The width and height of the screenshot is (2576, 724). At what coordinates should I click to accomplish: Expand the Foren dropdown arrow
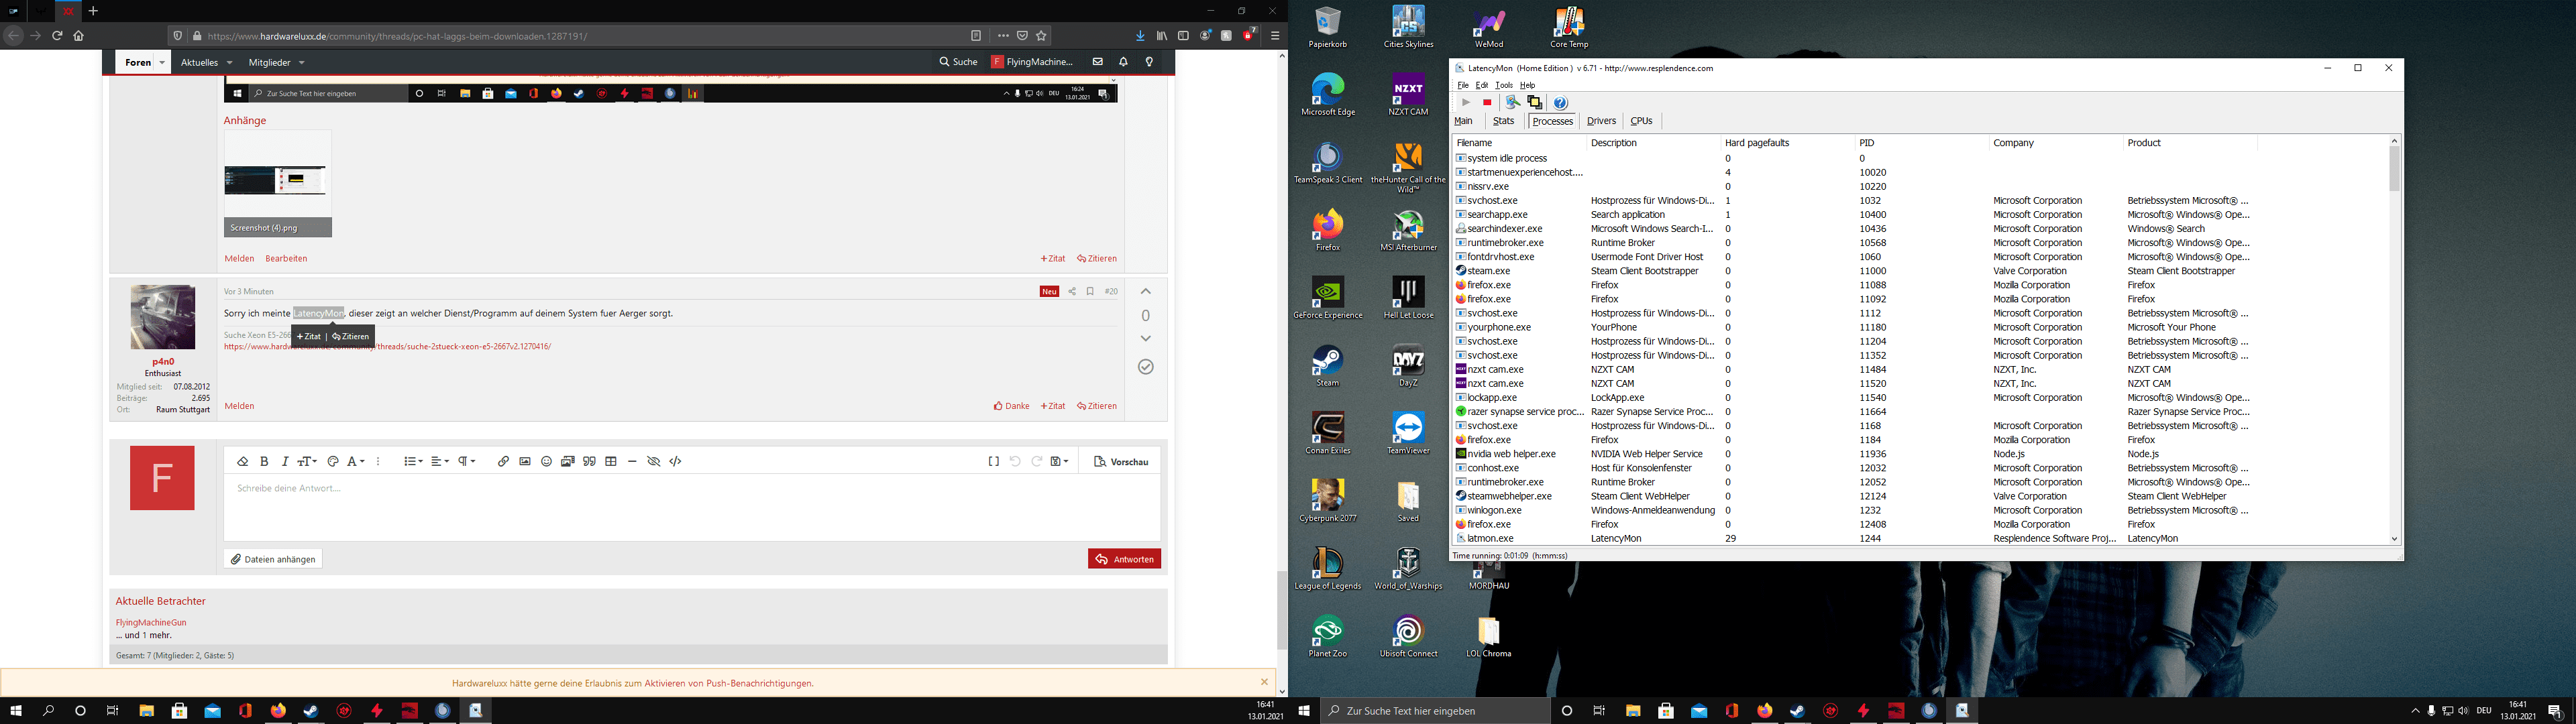(162, 62)
